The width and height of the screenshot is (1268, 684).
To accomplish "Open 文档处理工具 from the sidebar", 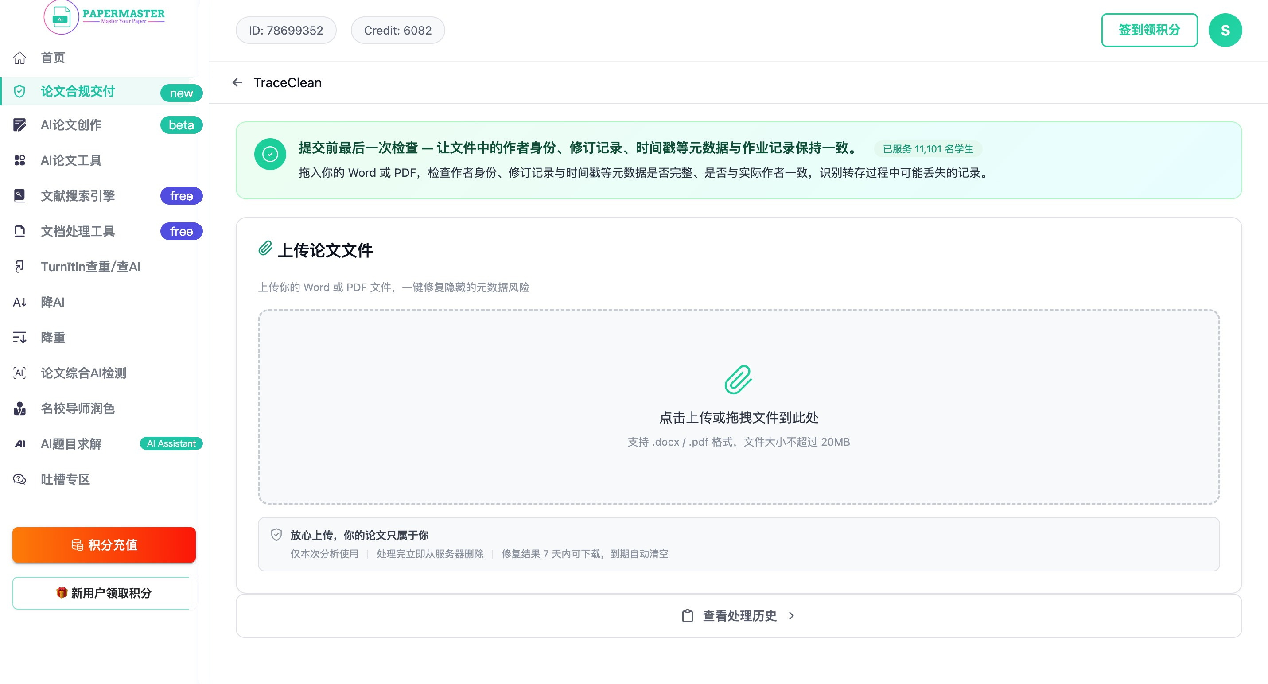I will coord(77,231).
